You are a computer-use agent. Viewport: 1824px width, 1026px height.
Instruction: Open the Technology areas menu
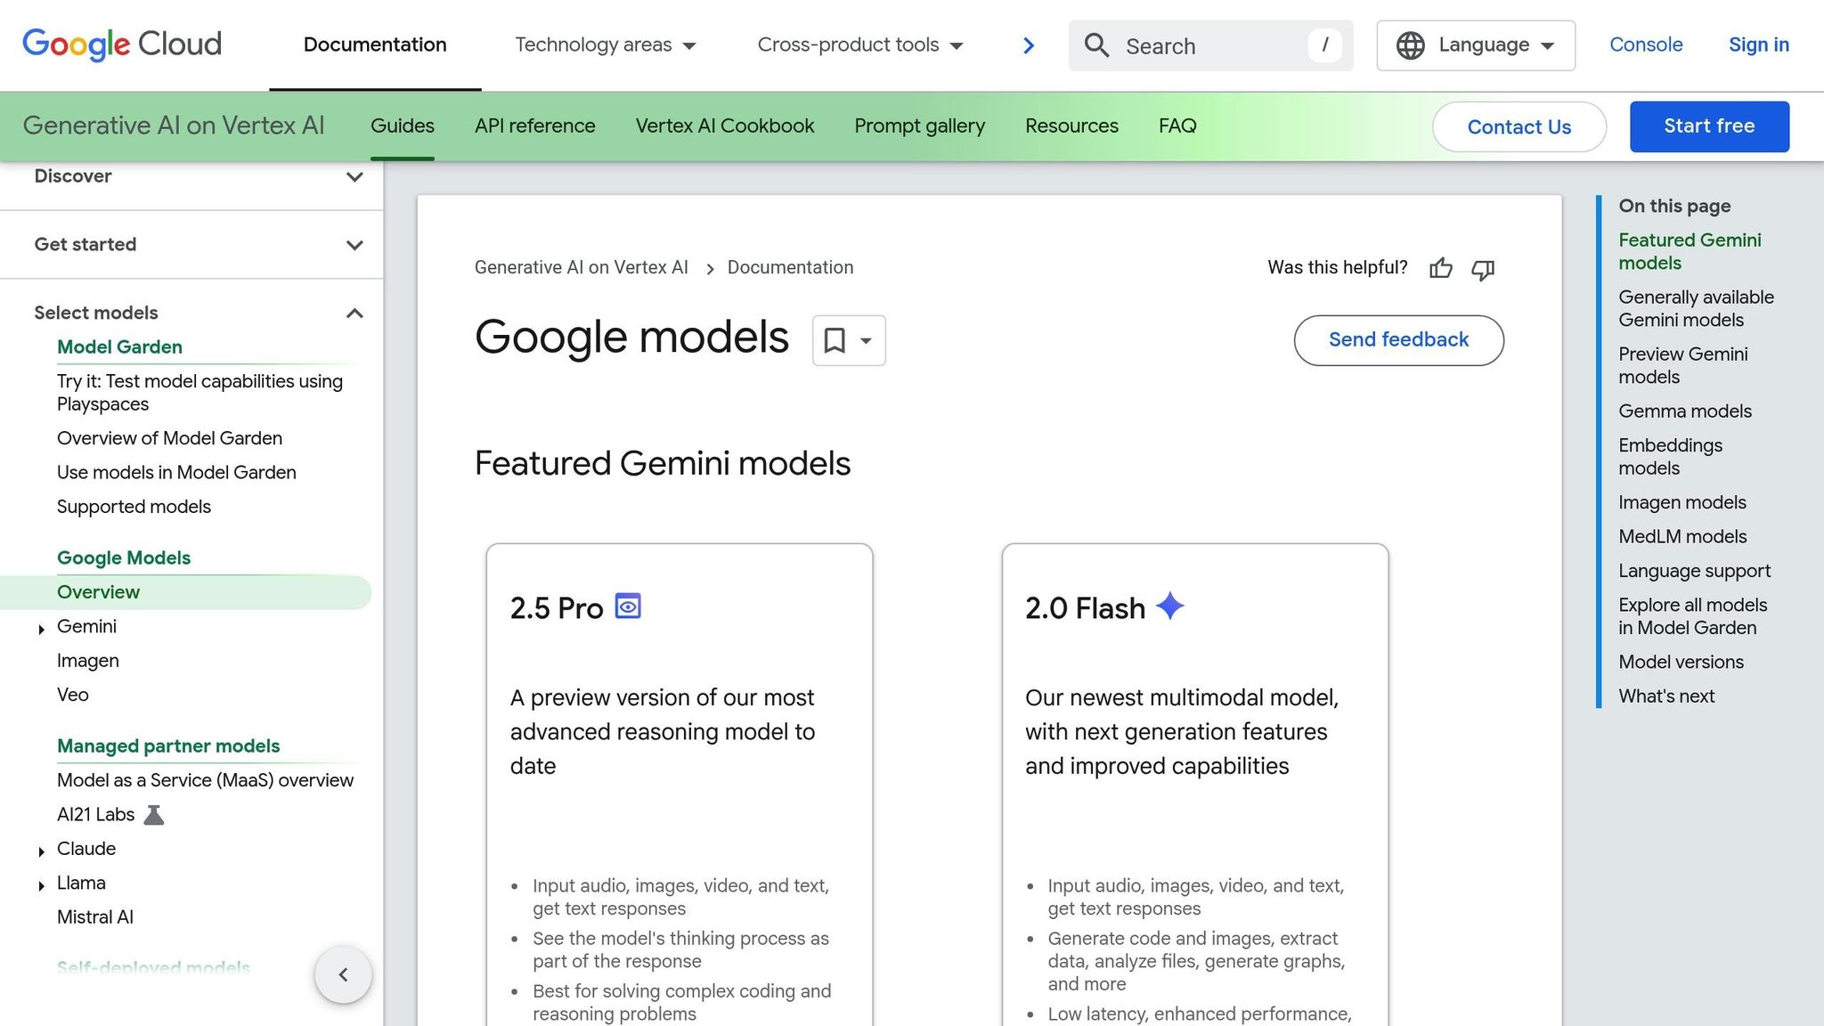tap(605, 45)
